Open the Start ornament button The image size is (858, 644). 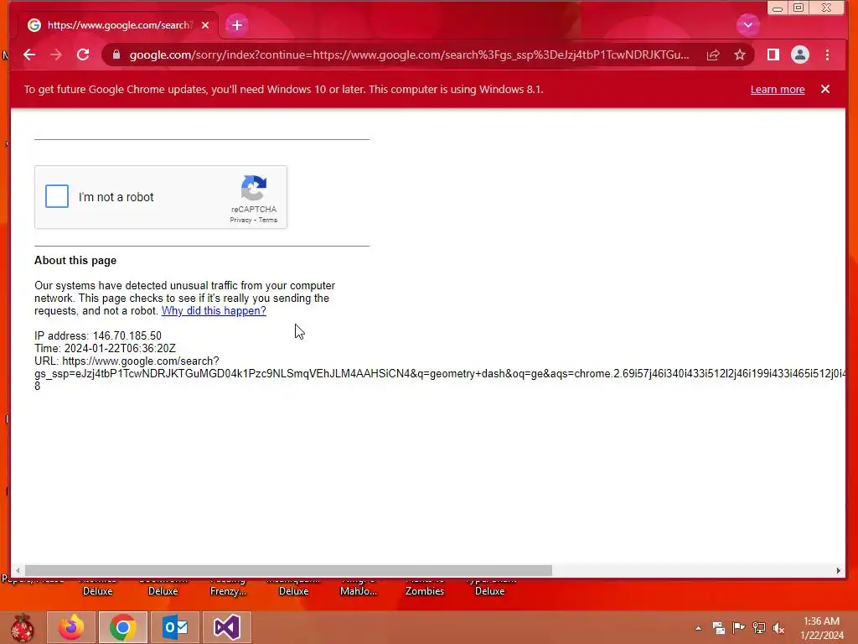click(x=22, y=627)
